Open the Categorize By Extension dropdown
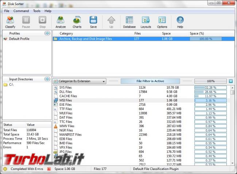Screen dimensions: 237x174 pos(79,81)
